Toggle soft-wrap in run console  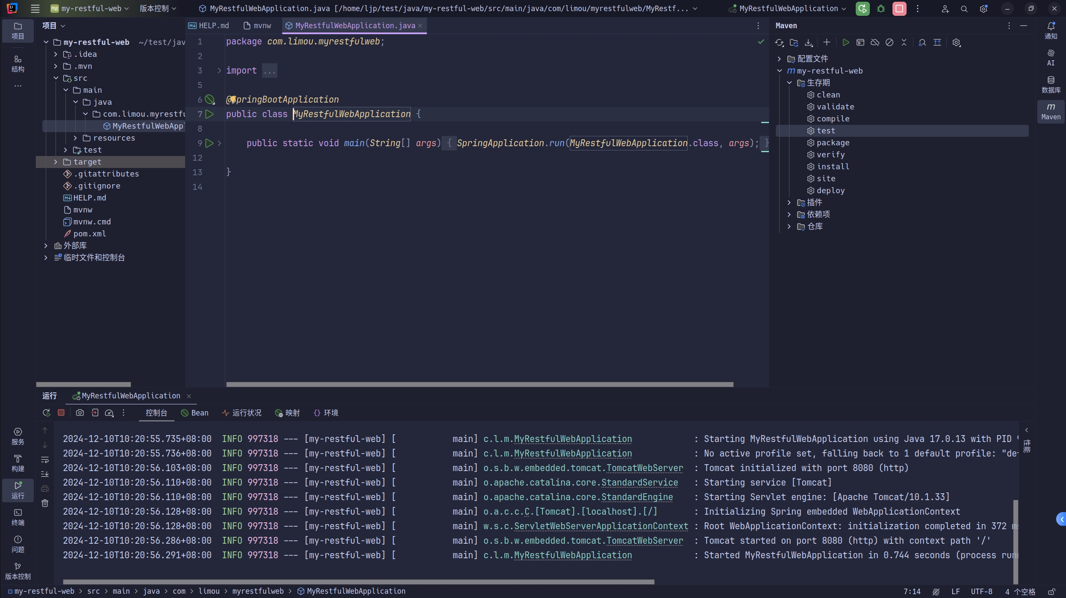[45, 460]
